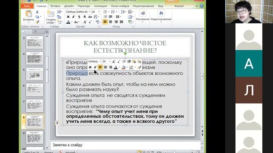Toggle text shadow (S) in the ribbon
The width and height of the screenshot is (273, 153).
point(84,17)
